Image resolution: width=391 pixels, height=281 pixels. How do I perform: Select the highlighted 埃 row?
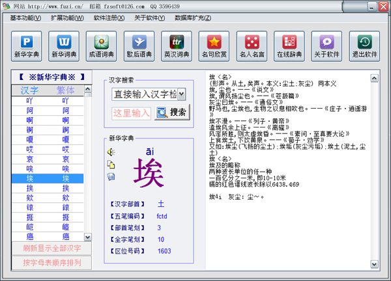(48, 178)
